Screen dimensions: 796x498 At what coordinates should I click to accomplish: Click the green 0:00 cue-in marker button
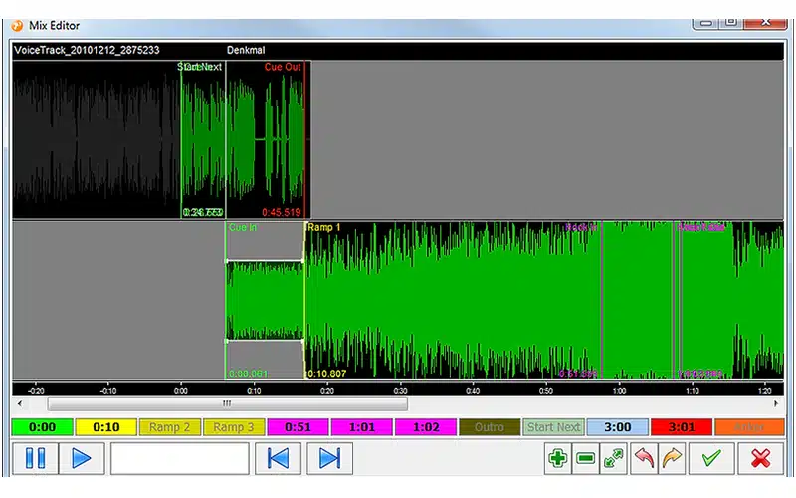42,427
